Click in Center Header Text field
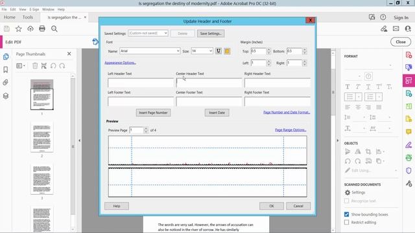 pos(209,83)
